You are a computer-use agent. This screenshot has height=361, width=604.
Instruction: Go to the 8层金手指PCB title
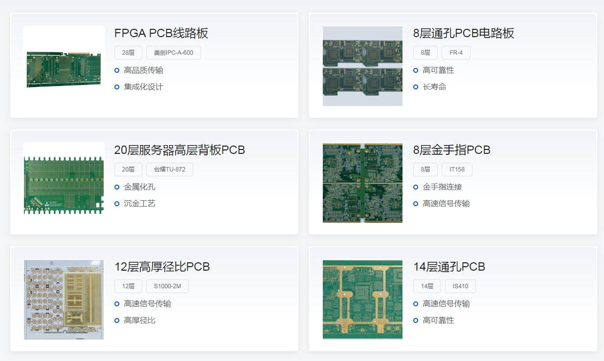pyautogui.click(x=452, y=150)
